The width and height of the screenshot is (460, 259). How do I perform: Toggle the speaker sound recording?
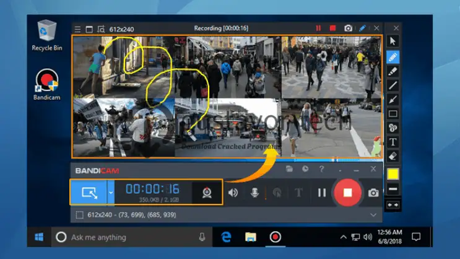233,193
